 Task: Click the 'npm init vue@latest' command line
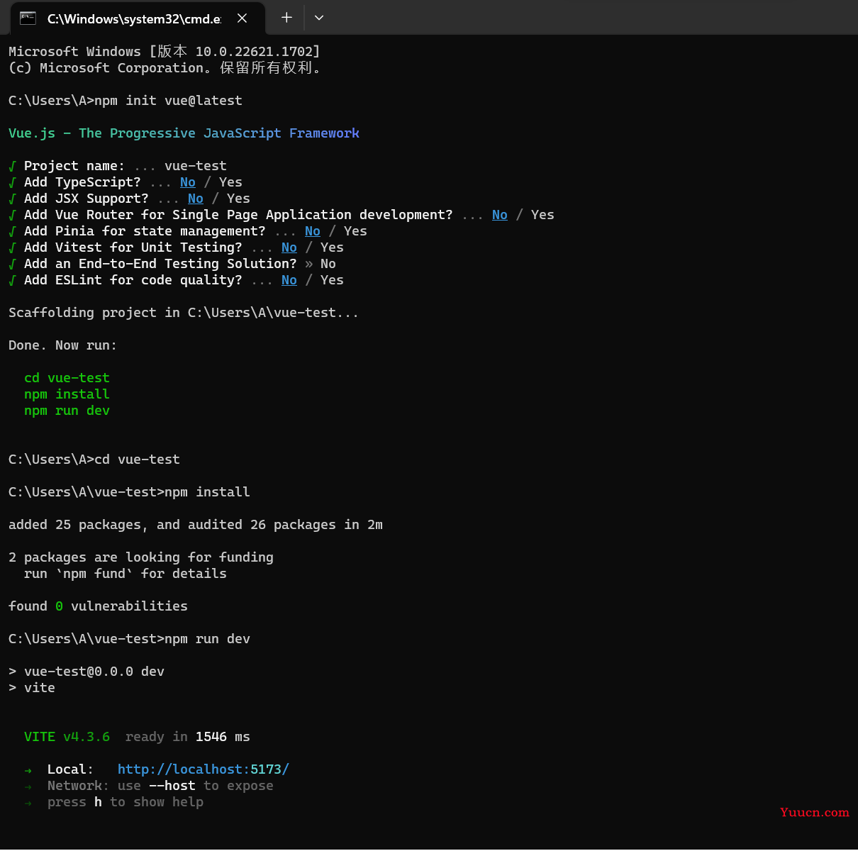[x=126, y=101]
